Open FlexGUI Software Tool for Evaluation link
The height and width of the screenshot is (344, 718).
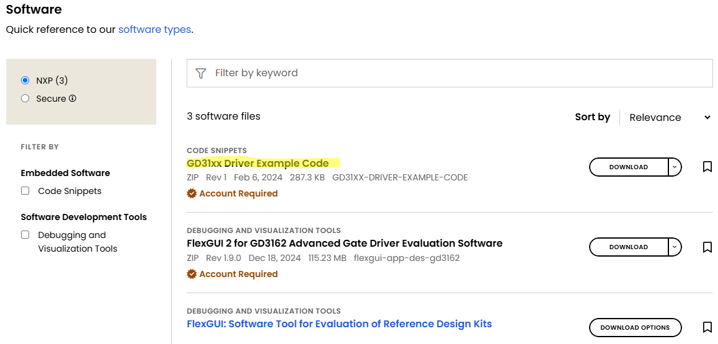coord(339,324)
